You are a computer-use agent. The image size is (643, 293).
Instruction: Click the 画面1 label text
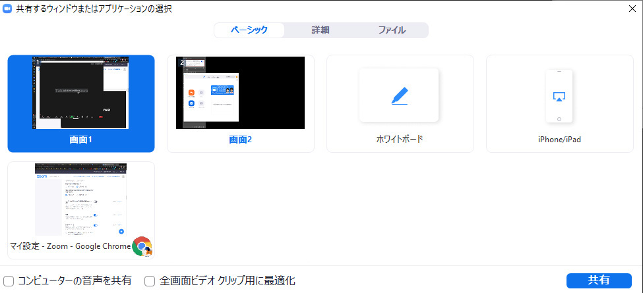[81, 140]
